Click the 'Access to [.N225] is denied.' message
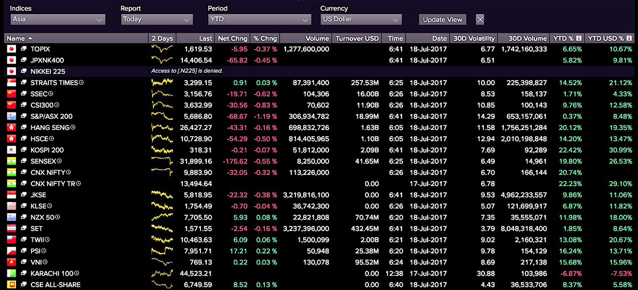 coord(187,71)
